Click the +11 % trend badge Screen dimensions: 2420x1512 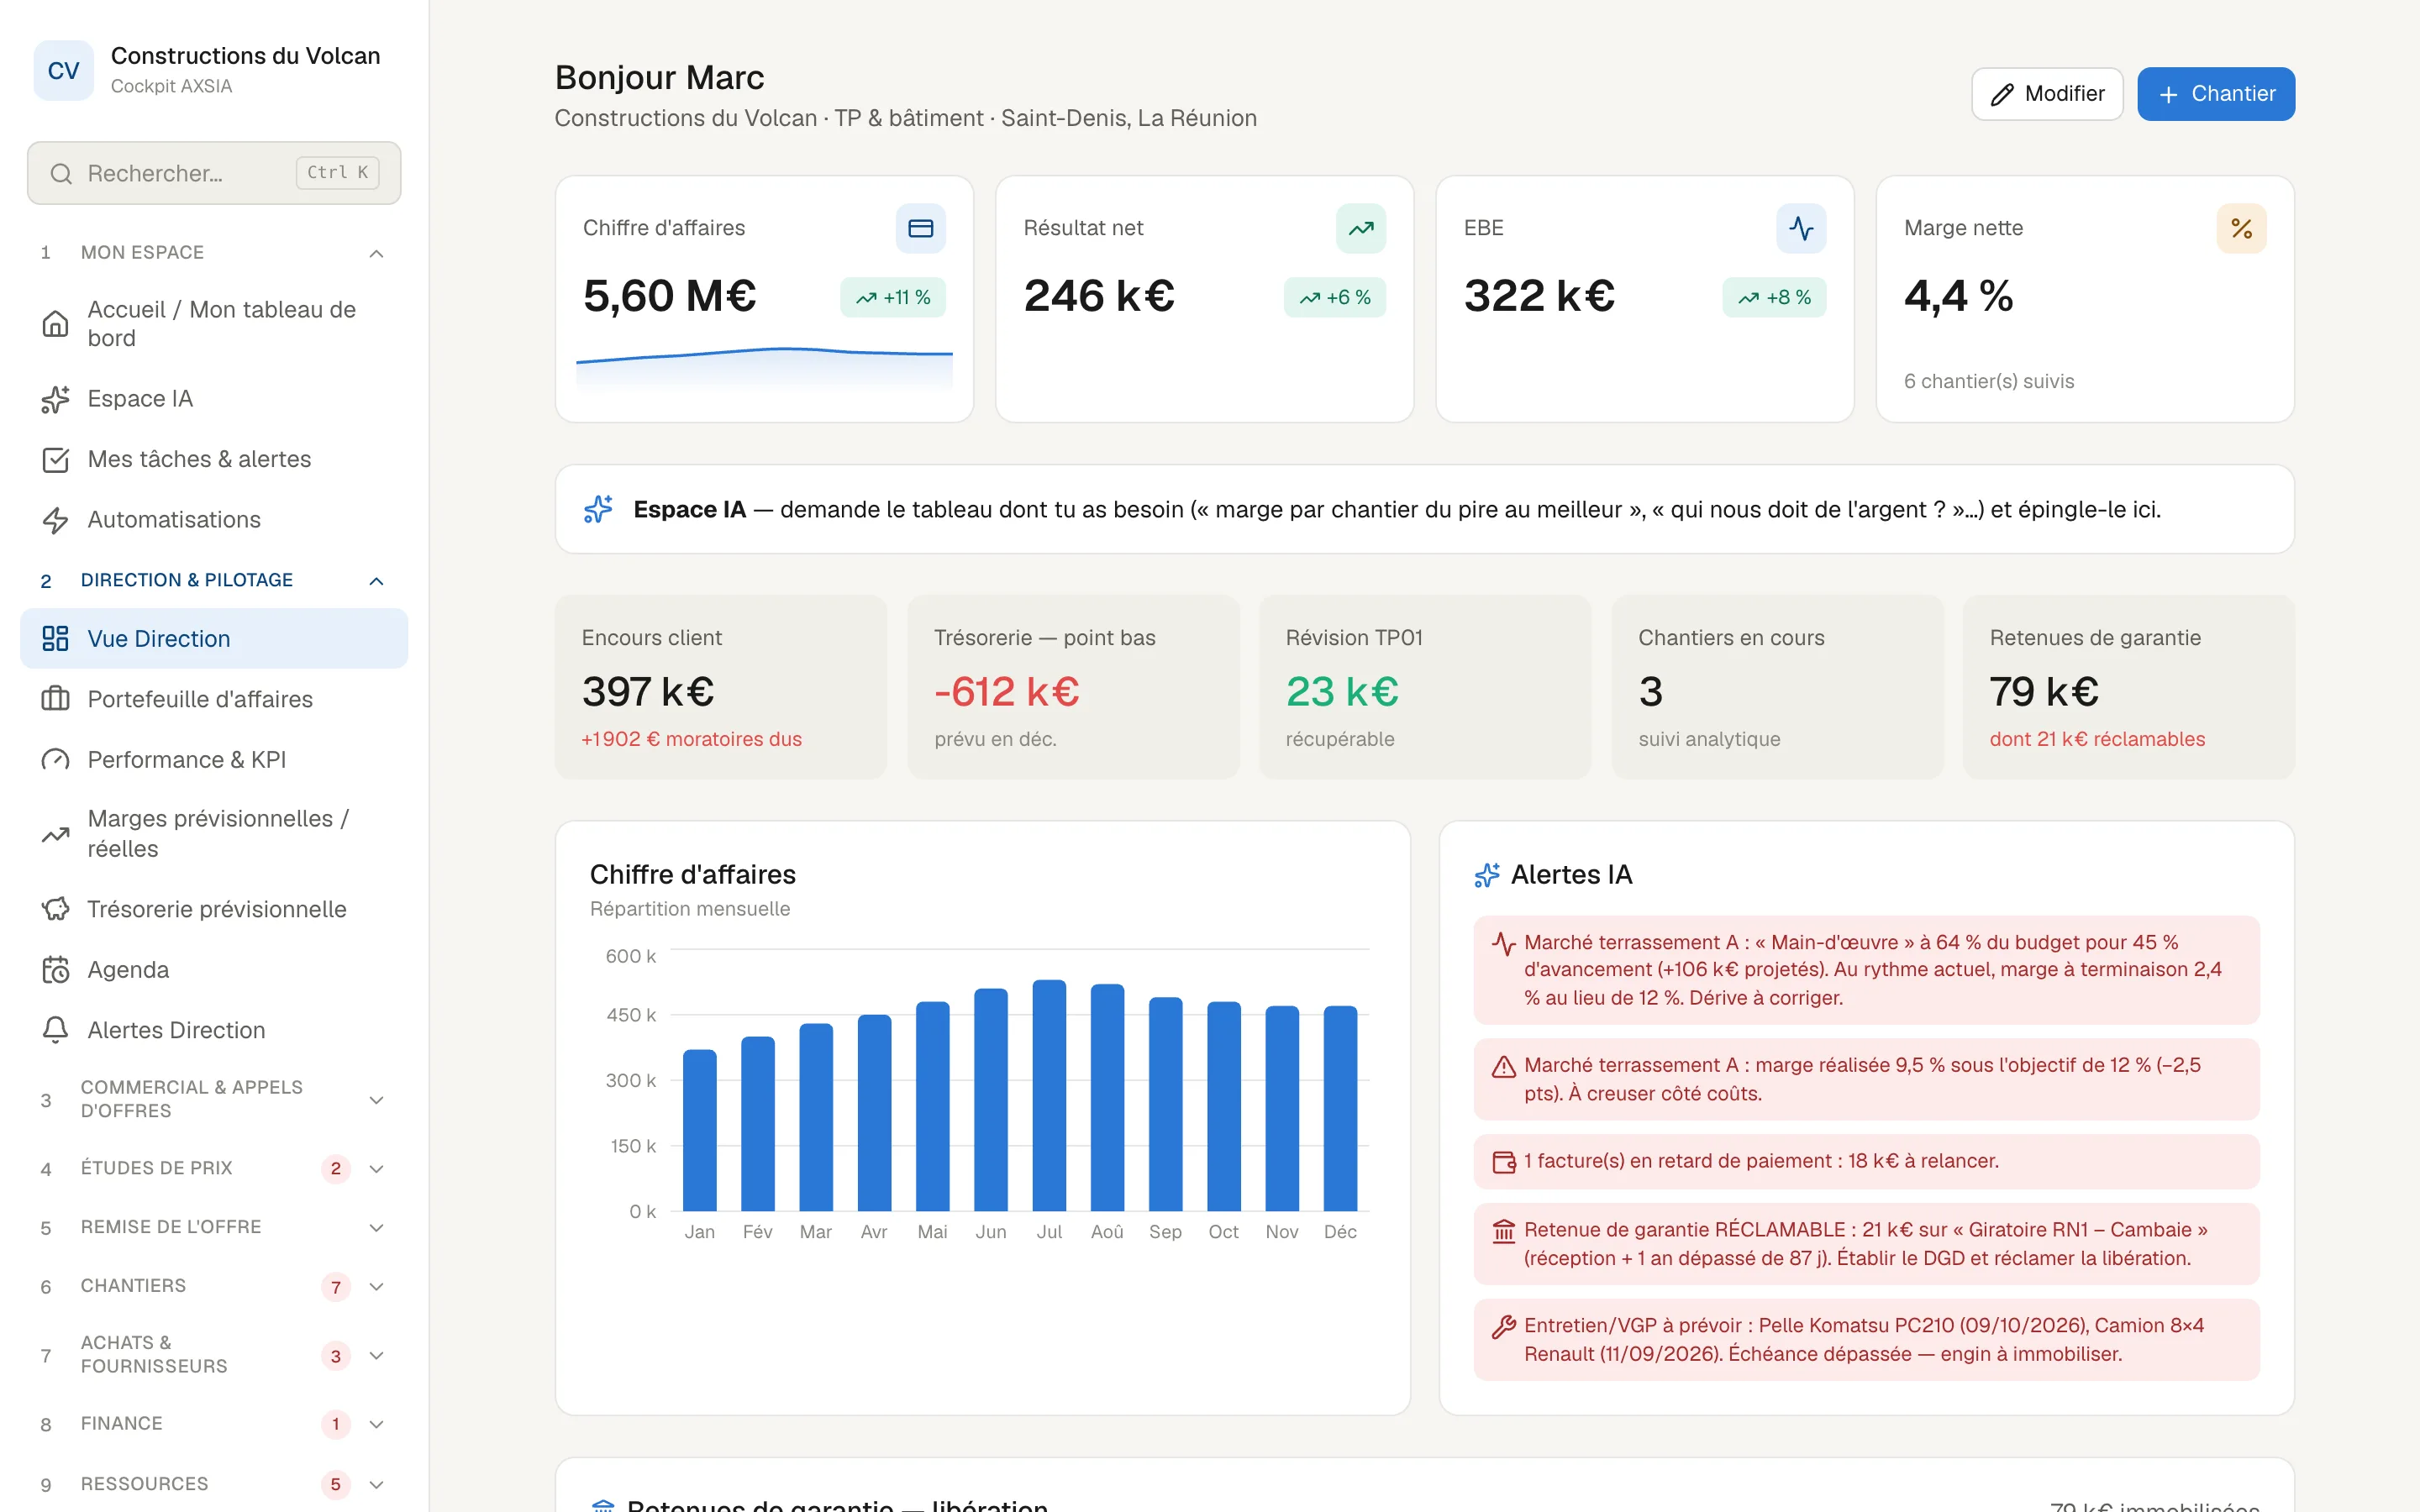[x=893, y=297]
